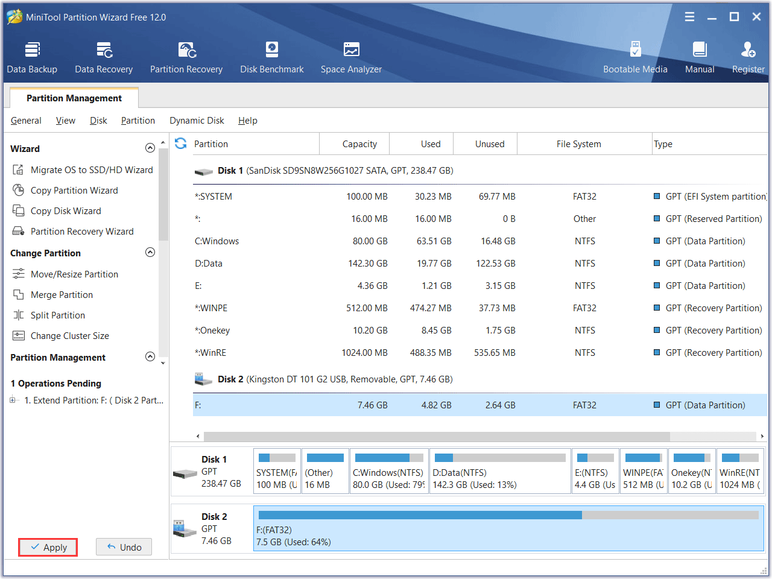This screenshot has height=579, width=772.
Task: Select the WINPE block in the disk map
Action: [x=644, y=471]
